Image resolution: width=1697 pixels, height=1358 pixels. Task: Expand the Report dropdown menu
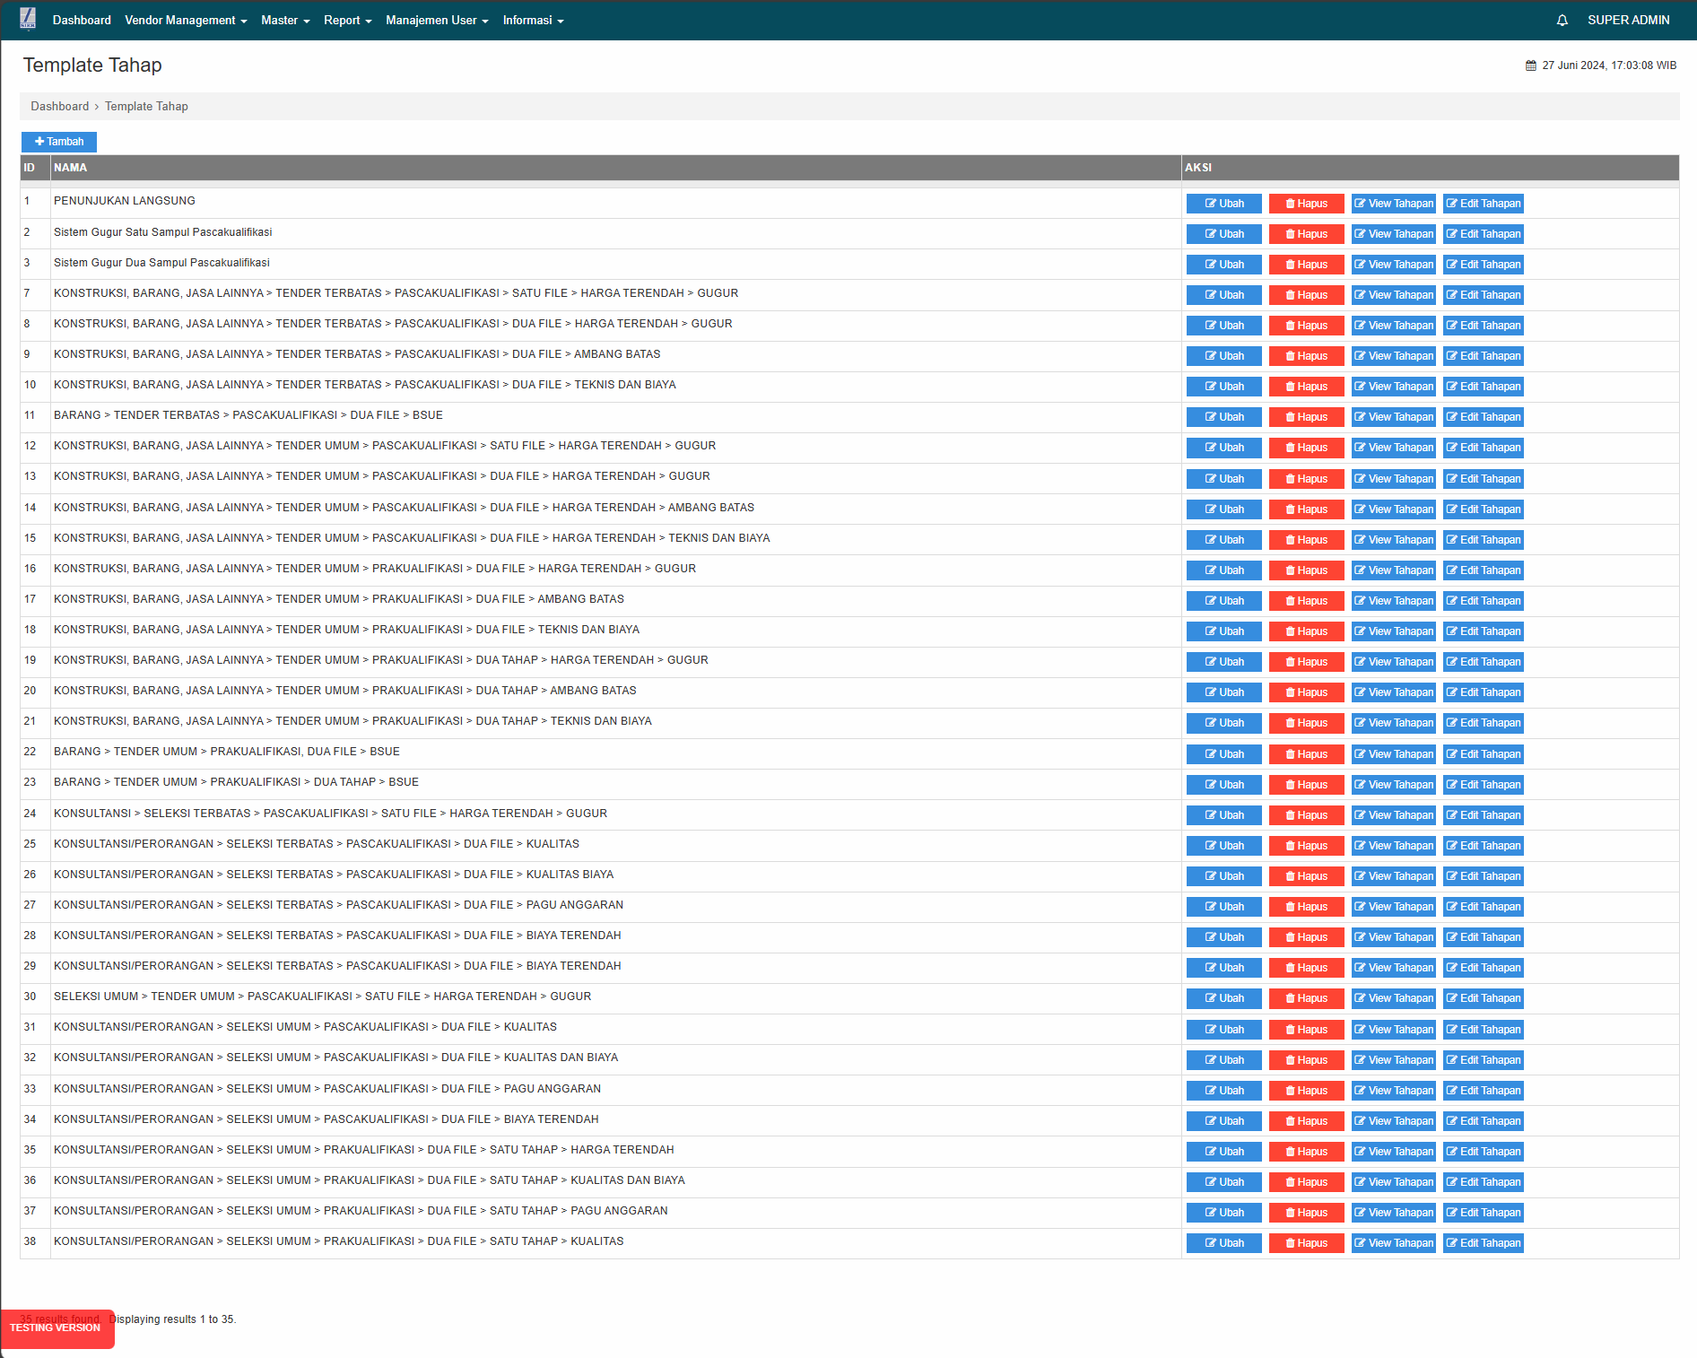347,21
